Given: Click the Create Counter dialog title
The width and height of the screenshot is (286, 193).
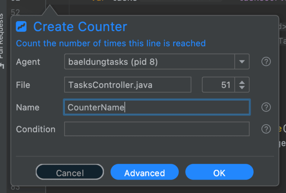Looking at the screenshot, I should [x=80, y=27].
